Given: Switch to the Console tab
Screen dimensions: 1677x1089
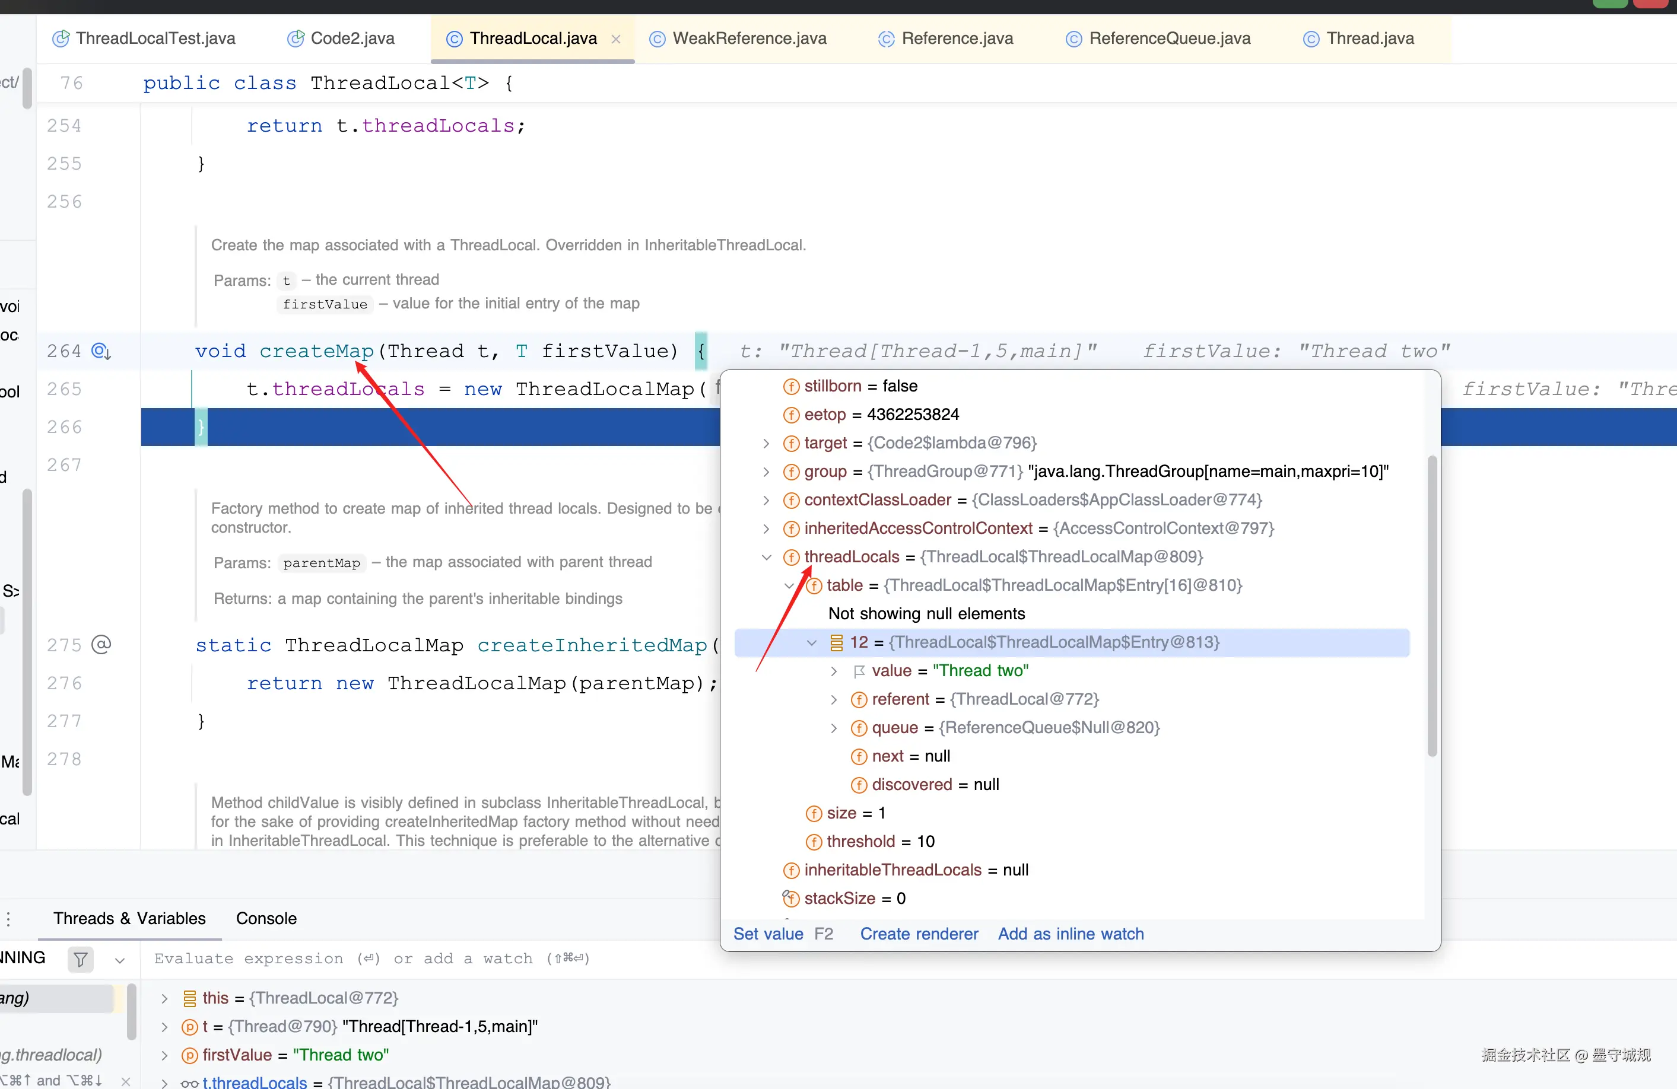Looking at the screenshot, I should (266, 919).
